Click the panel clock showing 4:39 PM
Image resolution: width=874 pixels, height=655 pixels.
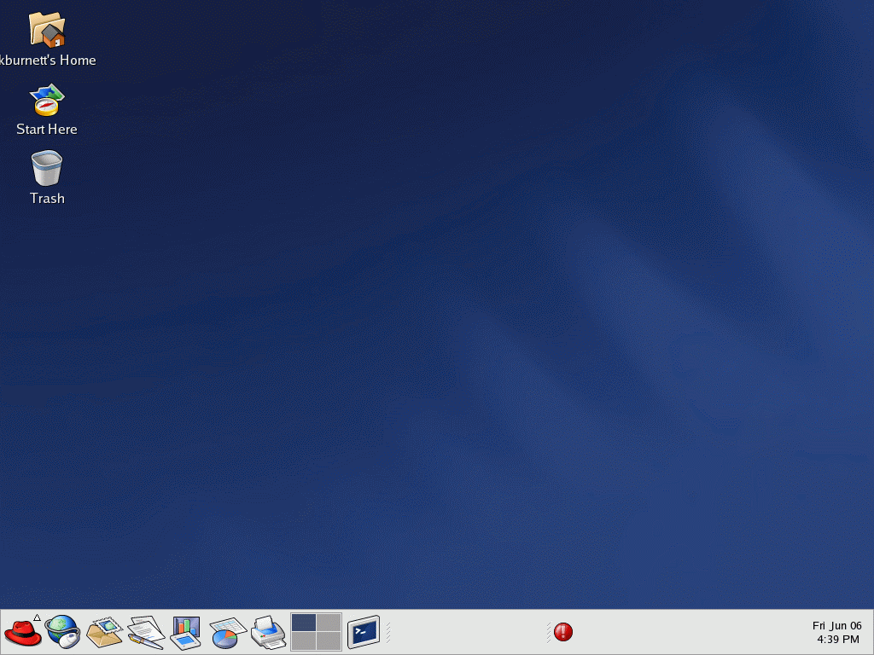837,632
